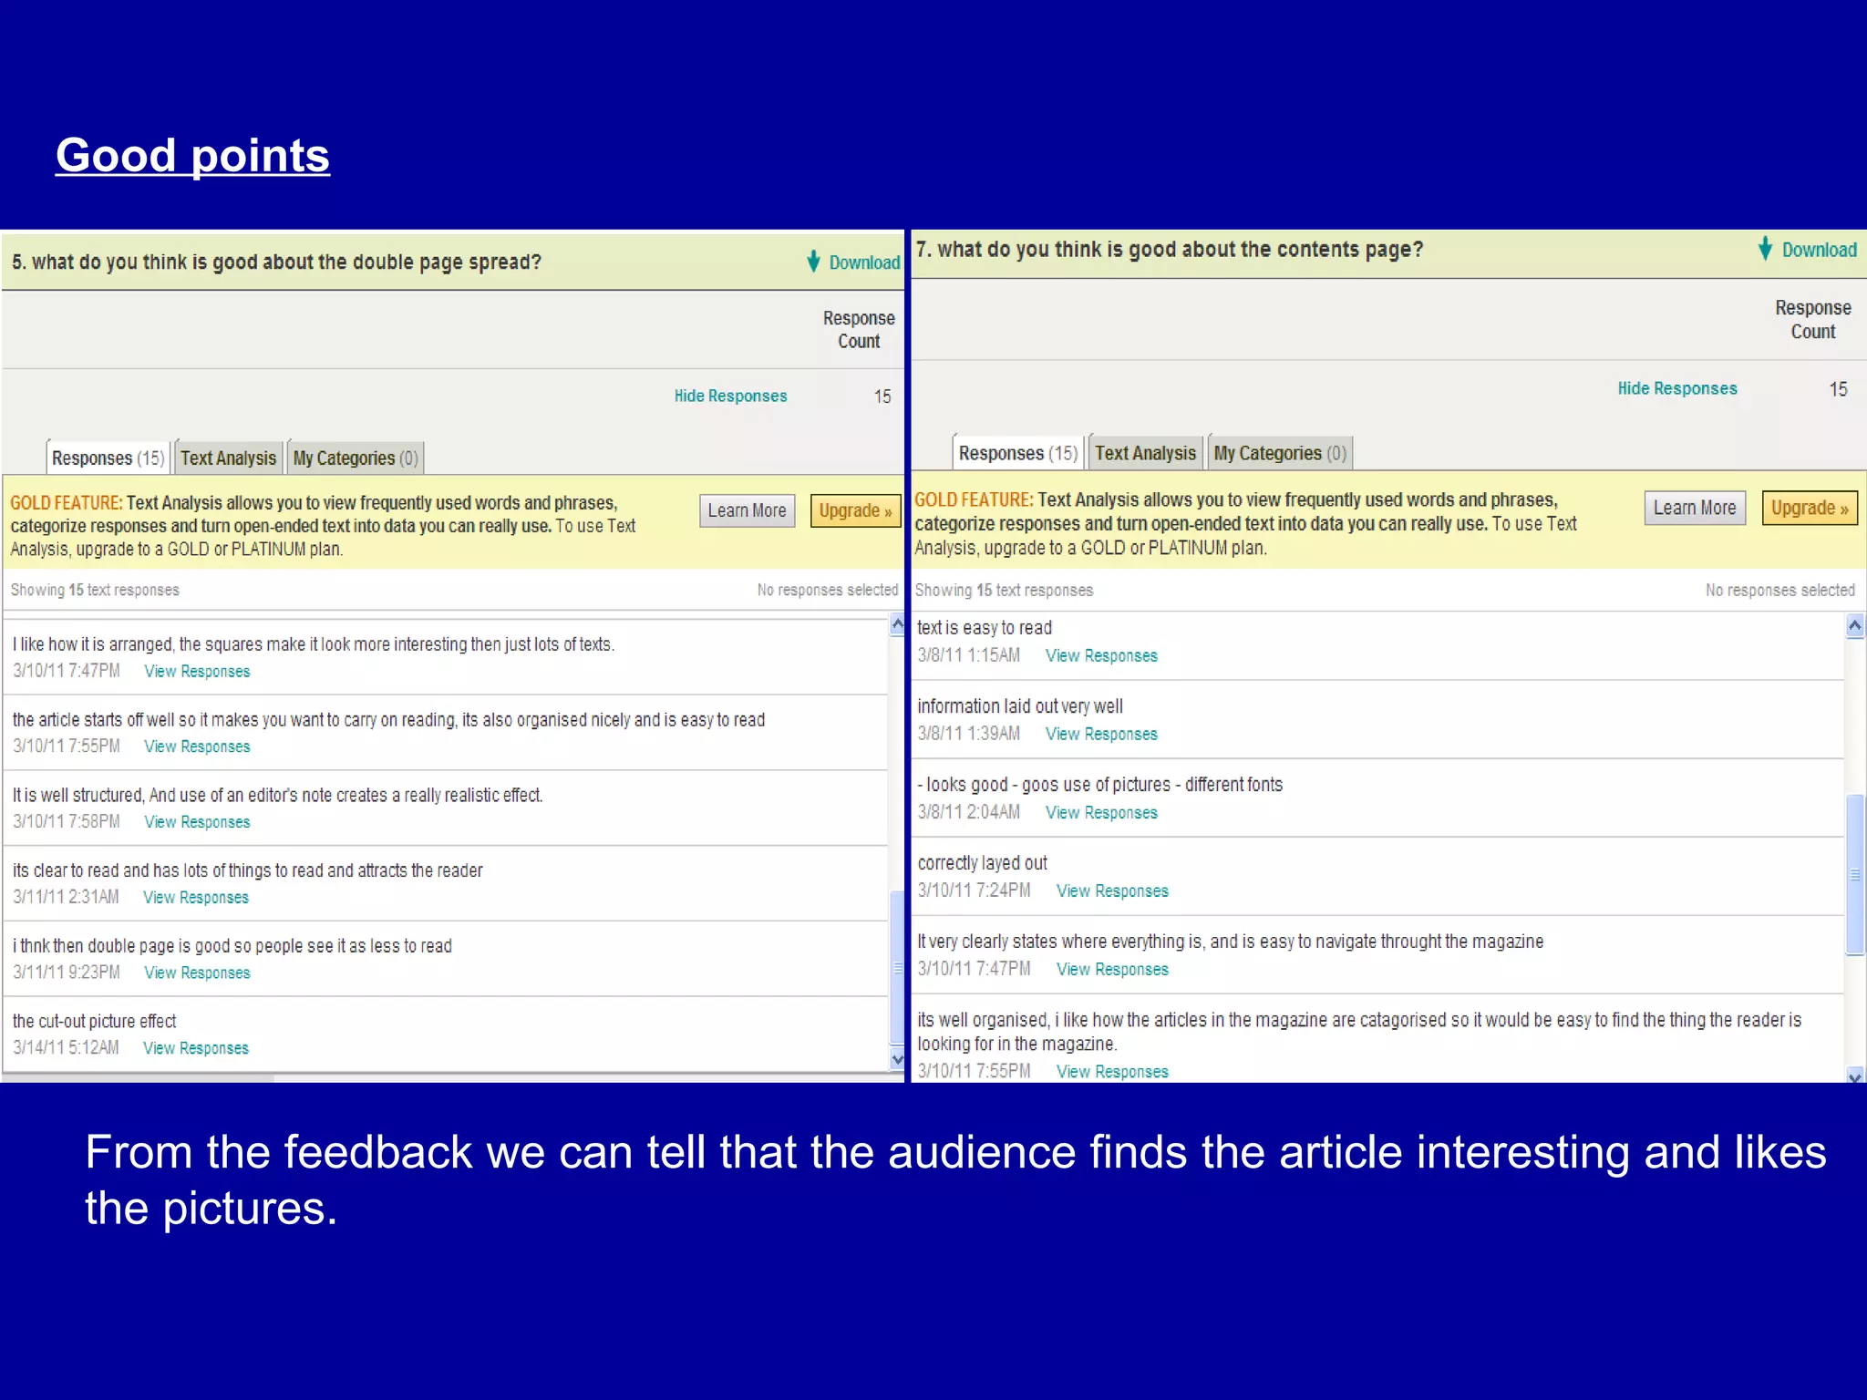Click Hide Responses in question 5 panel
Image resolution: width=1867 pixels, height=1400 pixels.
(x=730, y=396)
